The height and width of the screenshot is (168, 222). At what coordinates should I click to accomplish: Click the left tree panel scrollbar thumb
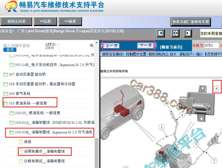point(96,153)
